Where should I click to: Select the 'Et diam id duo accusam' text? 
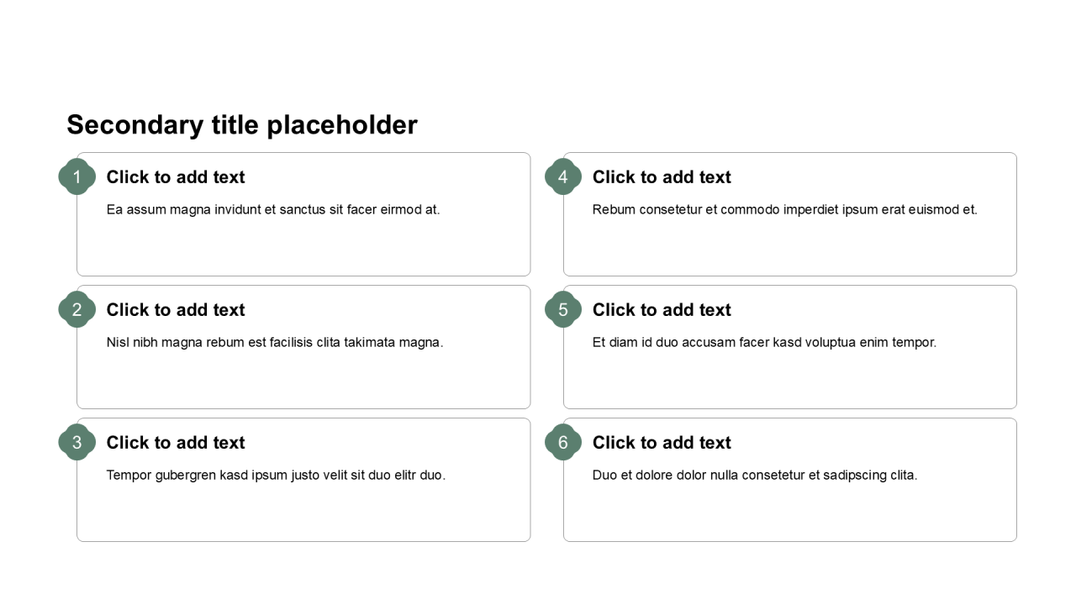[764, 342]
